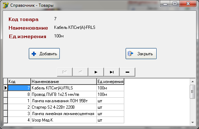Select unit cell 'шт' in Стартер row
Screen dimensions: 199x129
pos(110,107)
